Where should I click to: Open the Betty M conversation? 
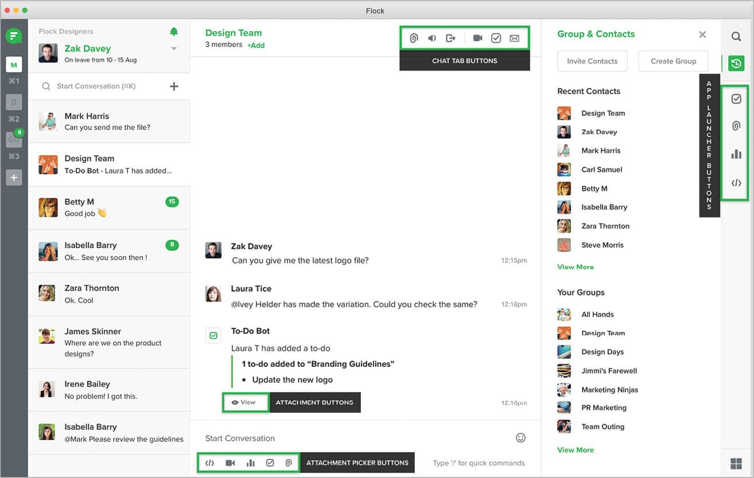click(x=109, y=207)
